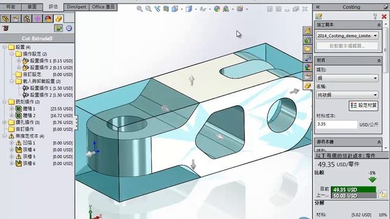Select 設置操作 2 [1.50 USD] tree item
Image resolution: width=390 pixels, height=219 pixels.
pyautogui.click(x=48, y=95)
